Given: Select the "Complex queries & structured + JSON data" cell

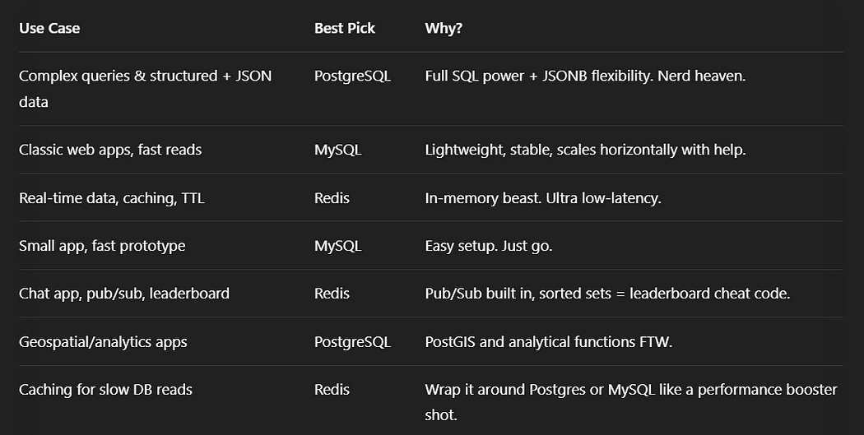Looking at the screenshot, I should [146, 89].
